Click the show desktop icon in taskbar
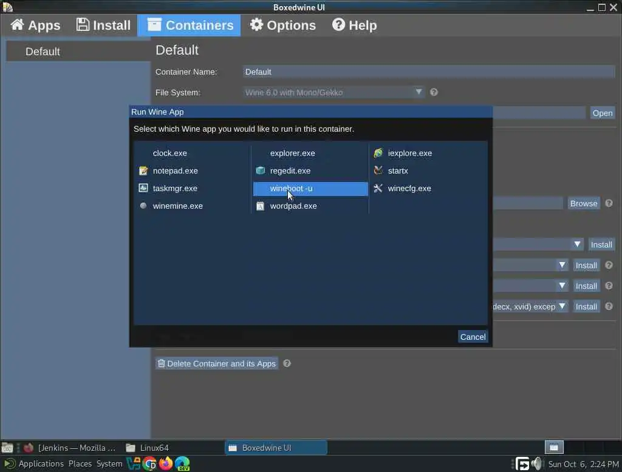This screenshot has width=622, height=472. (7, 448)
